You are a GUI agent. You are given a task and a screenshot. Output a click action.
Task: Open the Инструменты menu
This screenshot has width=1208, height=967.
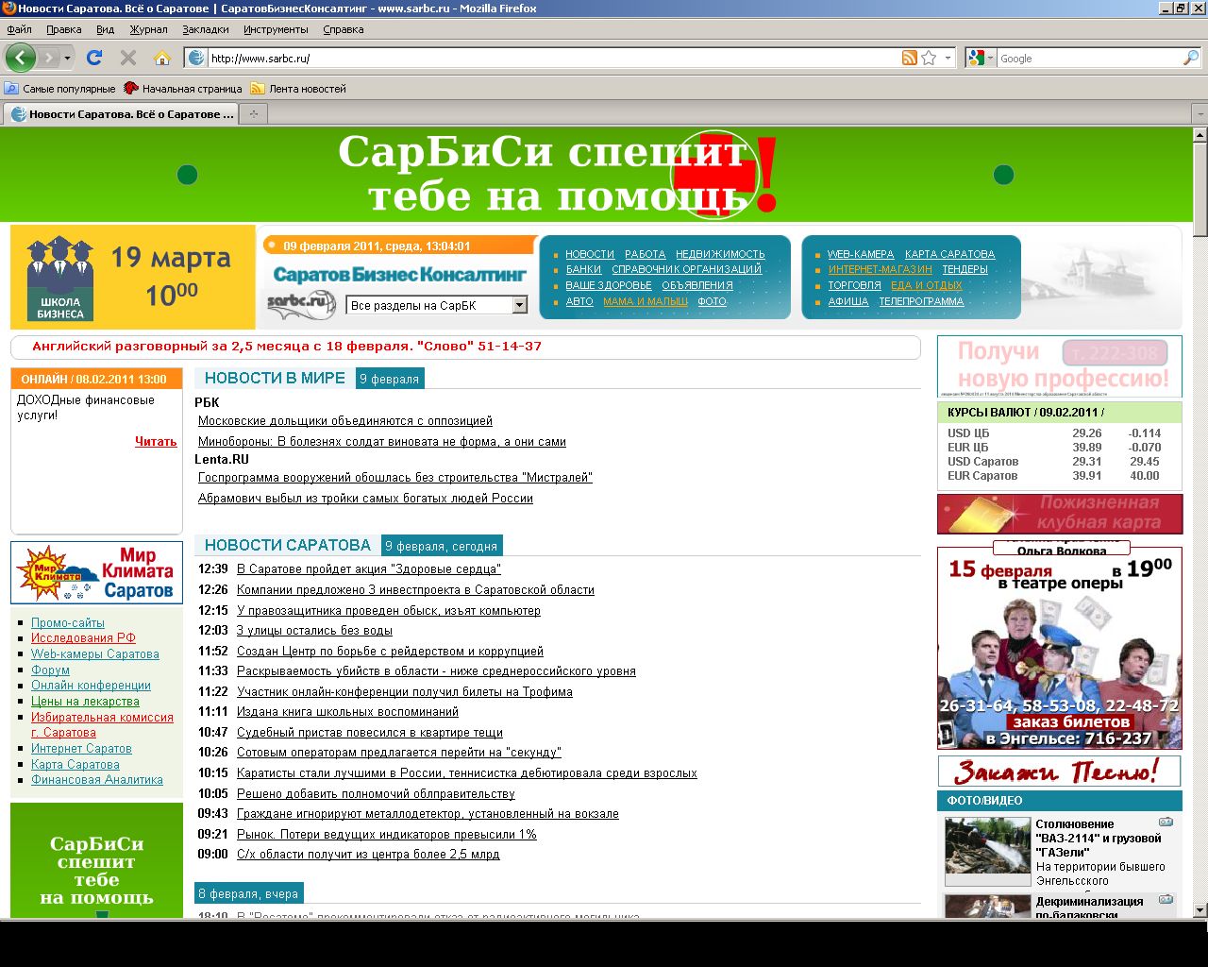(276, 29)
